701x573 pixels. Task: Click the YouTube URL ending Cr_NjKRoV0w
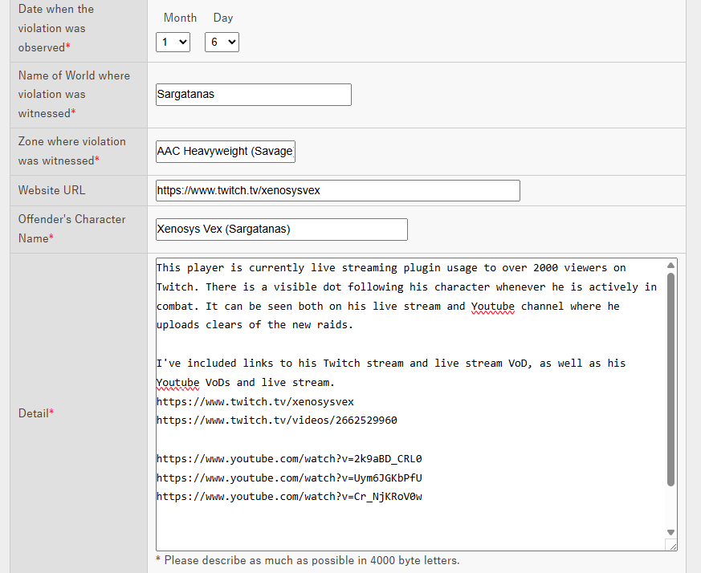(x=289, y=497)
